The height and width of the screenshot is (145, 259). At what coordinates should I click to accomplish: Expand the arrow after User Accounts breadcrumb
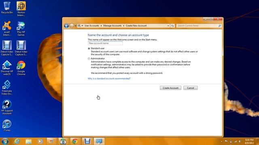(x=101, y=26)
